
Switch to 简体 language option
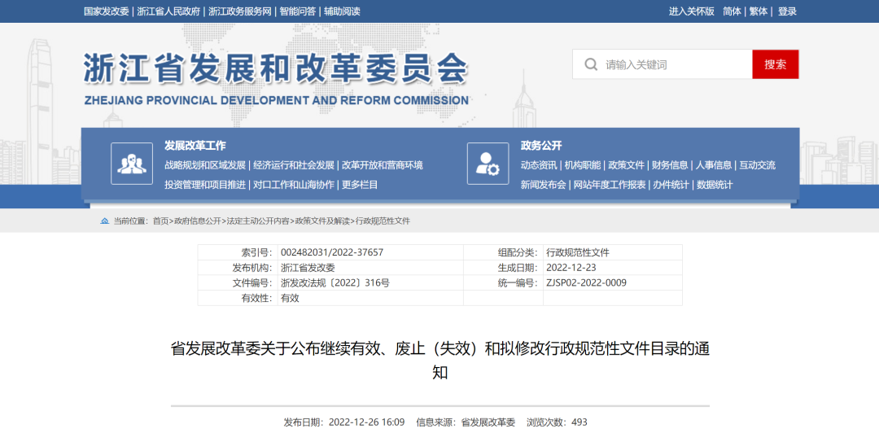[732, 11]
